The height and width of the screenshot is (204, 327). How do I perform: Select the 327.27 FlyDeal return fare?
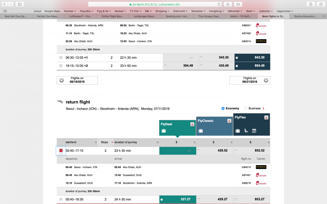point(162,199)
